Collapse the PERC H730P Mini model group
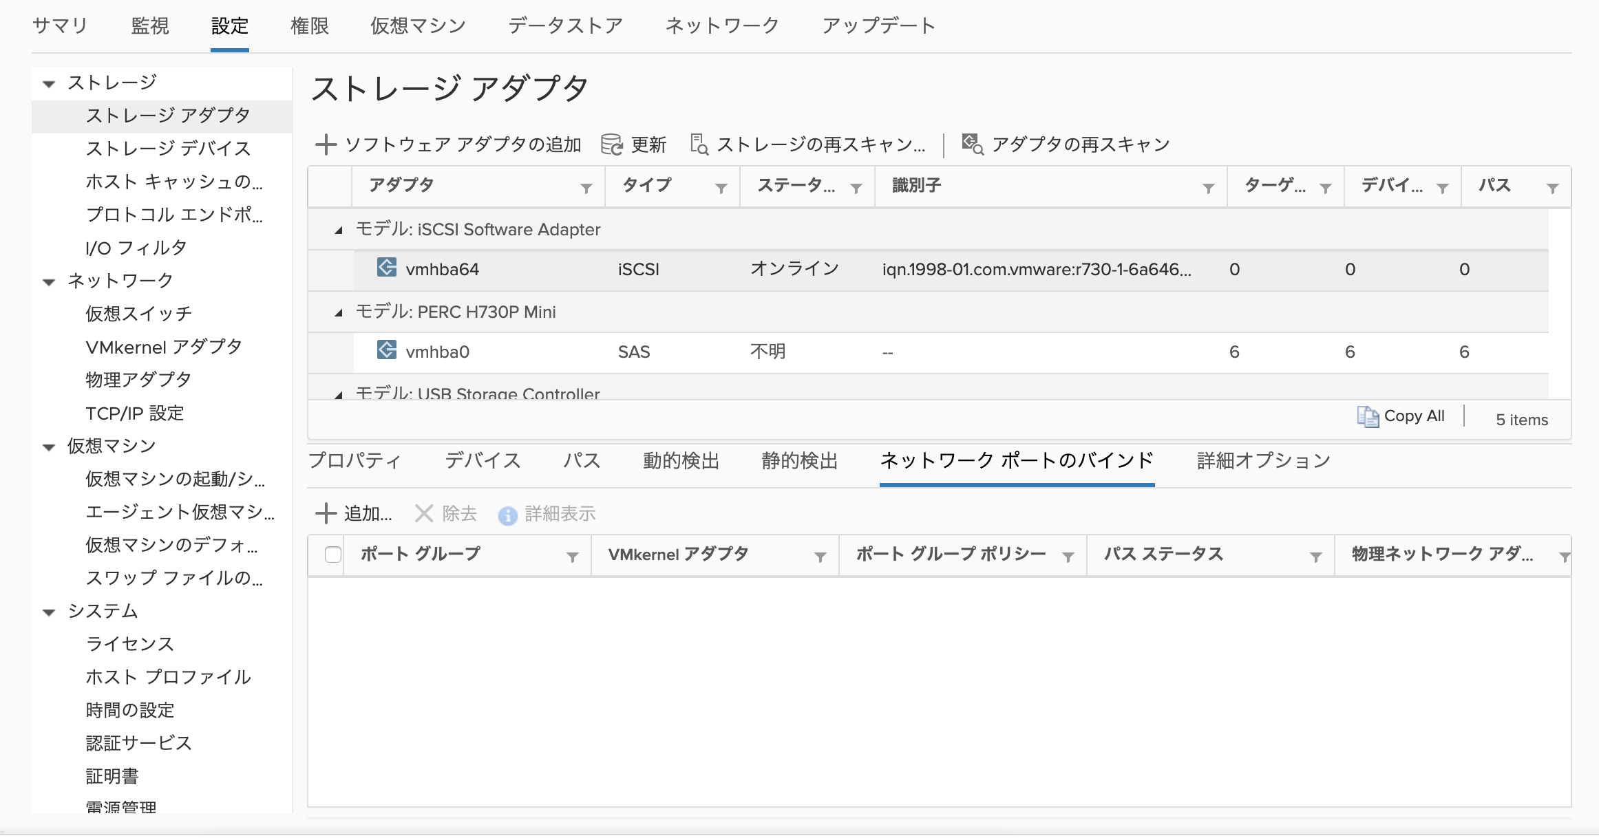Viewport: 1599px width, 838px height. 339,313
